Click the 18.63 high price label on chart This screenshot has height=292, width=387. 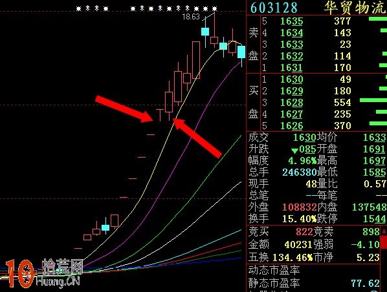pyautogui.click(x=191, y=17)
